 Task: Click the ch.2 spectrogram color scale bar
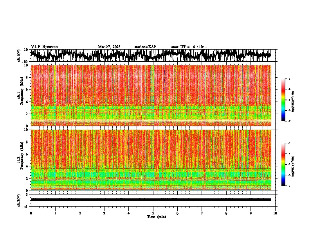point(283,164)
